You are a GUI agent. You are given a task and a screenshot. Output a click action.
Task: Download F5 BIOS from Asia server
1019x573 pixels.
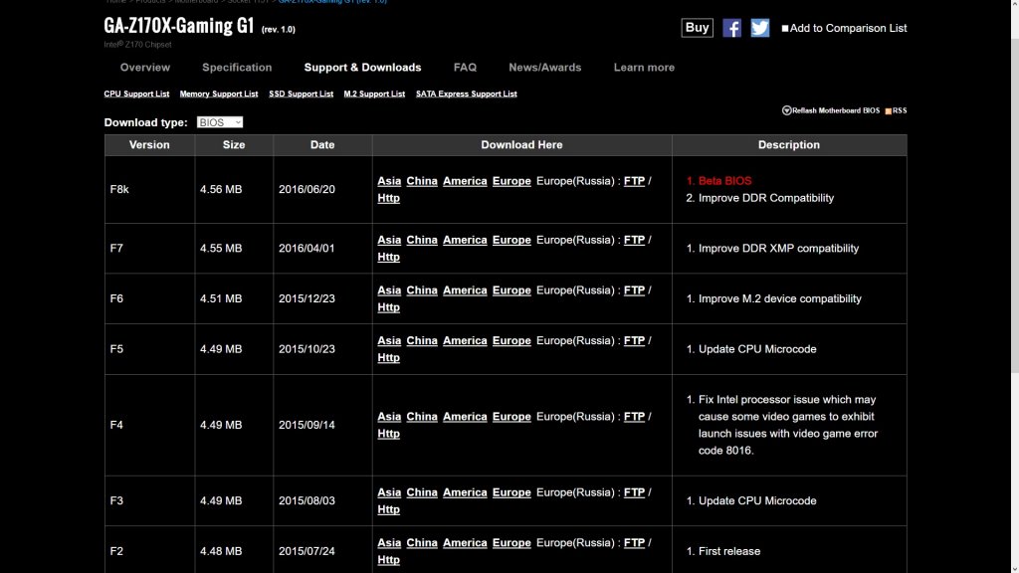point(389,341)
